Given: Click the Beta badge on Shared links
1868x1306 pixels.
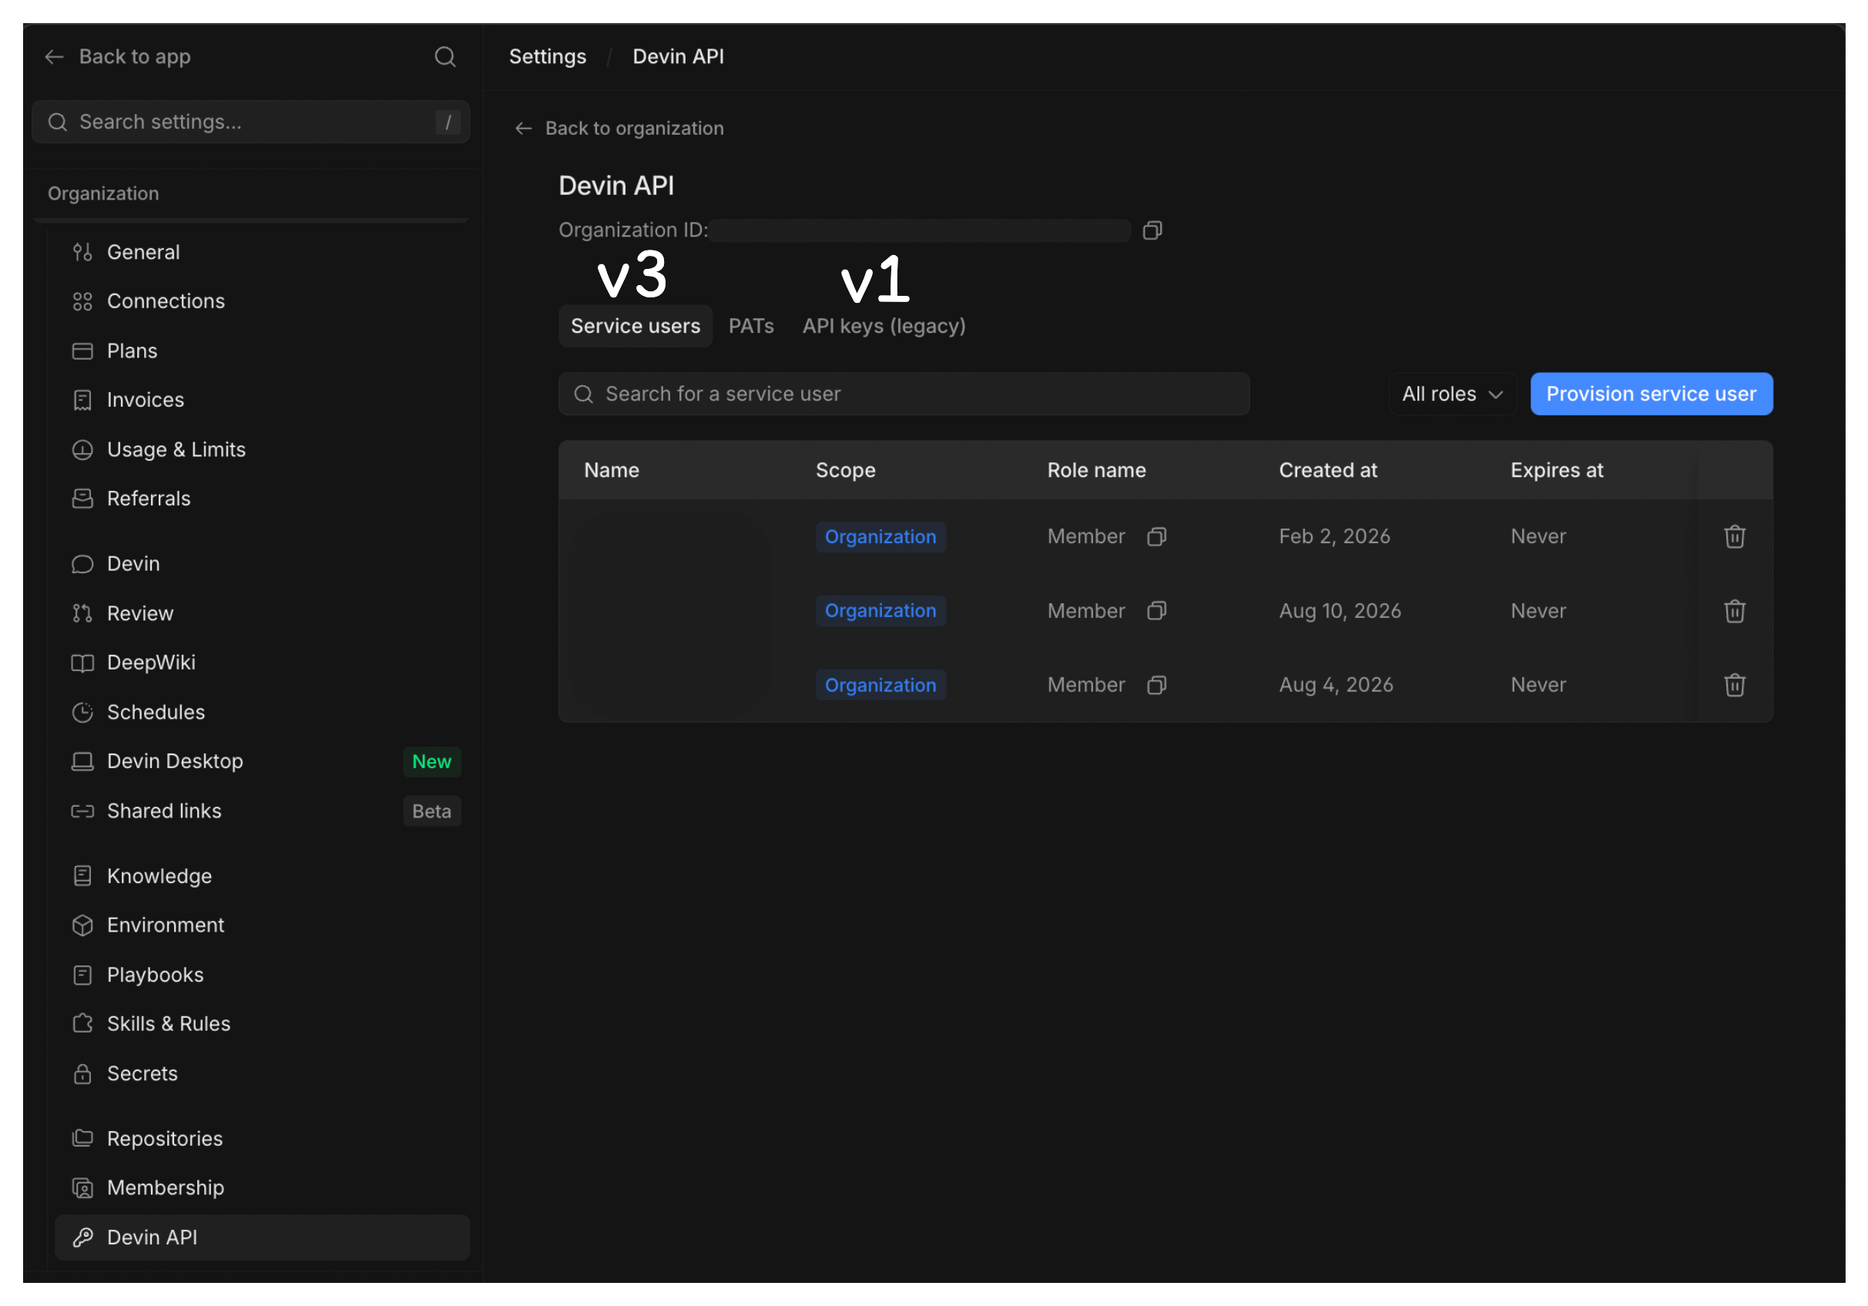Looking at the screenshot, I should (431, 811).
